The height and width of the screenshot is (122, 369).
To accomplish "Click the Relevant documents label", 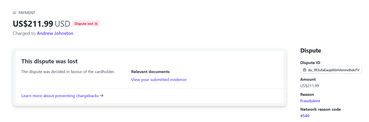I will click(150, 72).
